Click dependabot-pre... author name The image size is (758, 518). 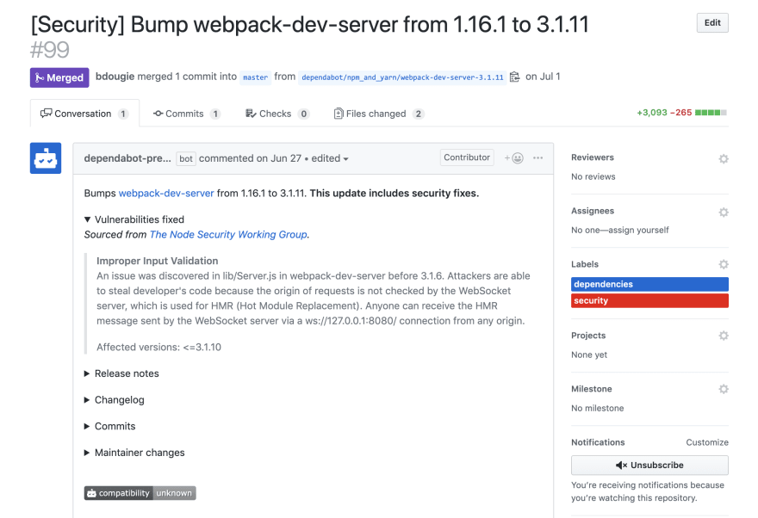click(127, 158)
